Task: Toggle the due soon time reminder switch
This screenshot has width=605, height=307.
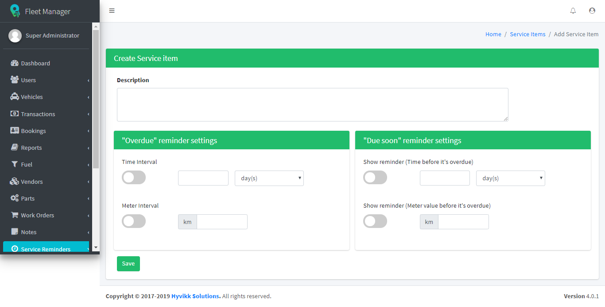Action: coord(375,178)
